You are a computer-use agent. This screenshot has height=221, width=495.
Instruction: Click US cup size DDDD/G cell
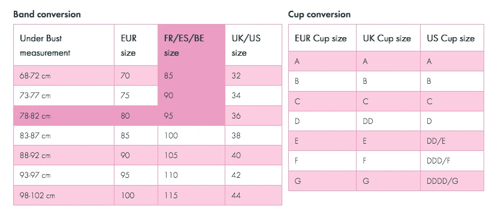[x=452, y=181]
